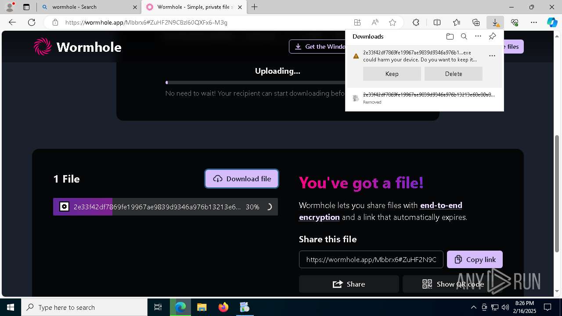This screenshot has width=562, height=316.
Task: Click the browser Back arrow
Action: (12, 22)
